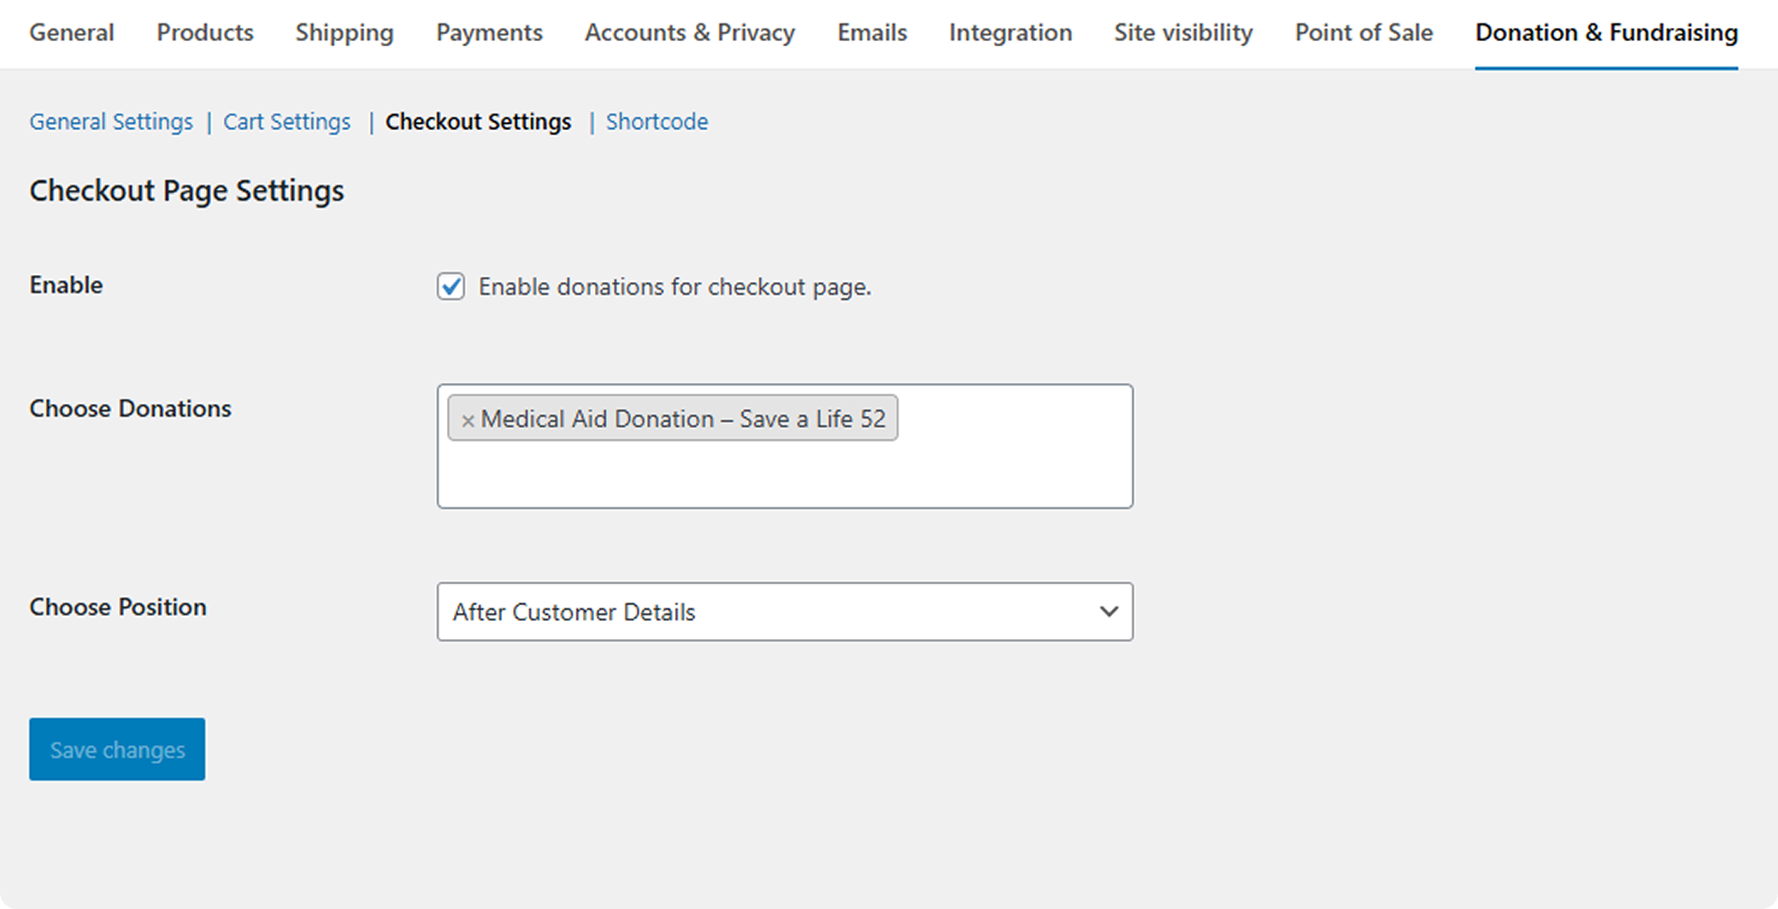Open the Shortcode section link
This screenshot has width=1778, height=909.
(656, 121)
